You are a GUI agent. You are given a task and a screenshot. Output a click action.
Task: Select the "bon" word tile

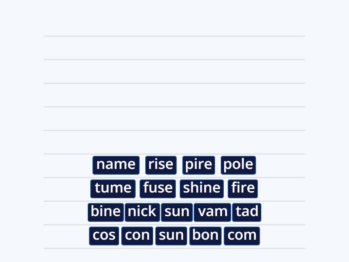pyautogui.click(x=205, y=235)
